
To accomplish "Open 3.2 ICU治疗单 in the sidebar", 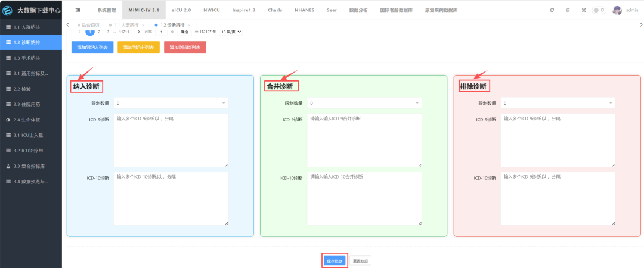I will pos(31,151).
